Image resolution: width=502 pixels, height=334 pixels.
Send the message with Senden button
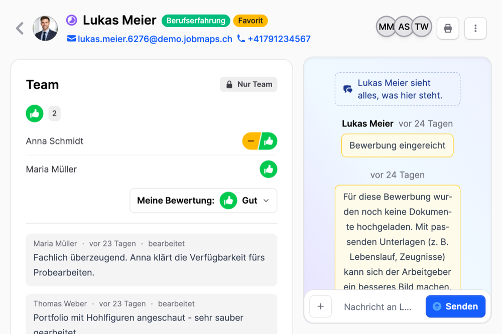[x=455, y=306]
